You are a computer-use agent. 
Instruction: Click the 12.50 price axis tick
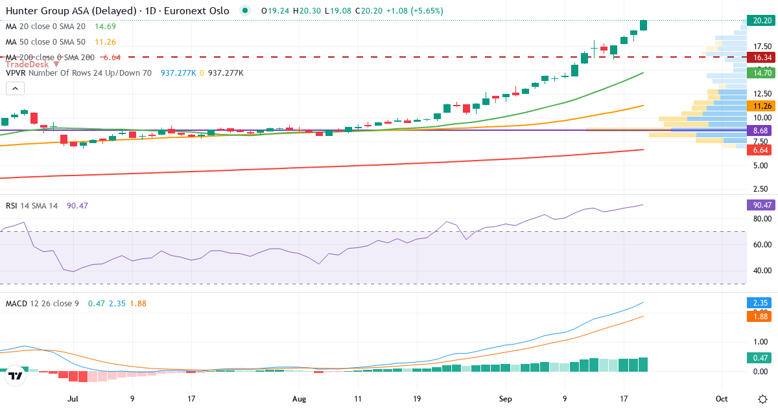coord(762,94)
